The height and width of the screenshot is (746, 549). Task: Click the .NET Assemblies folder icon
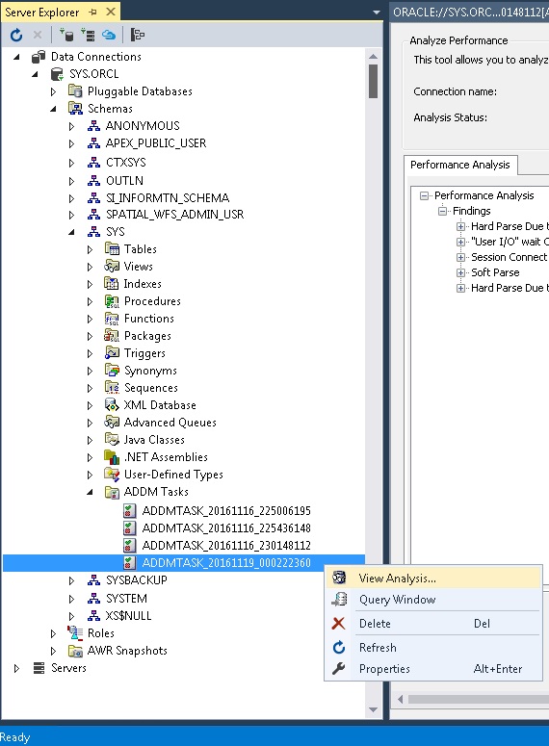coord(112,456)
